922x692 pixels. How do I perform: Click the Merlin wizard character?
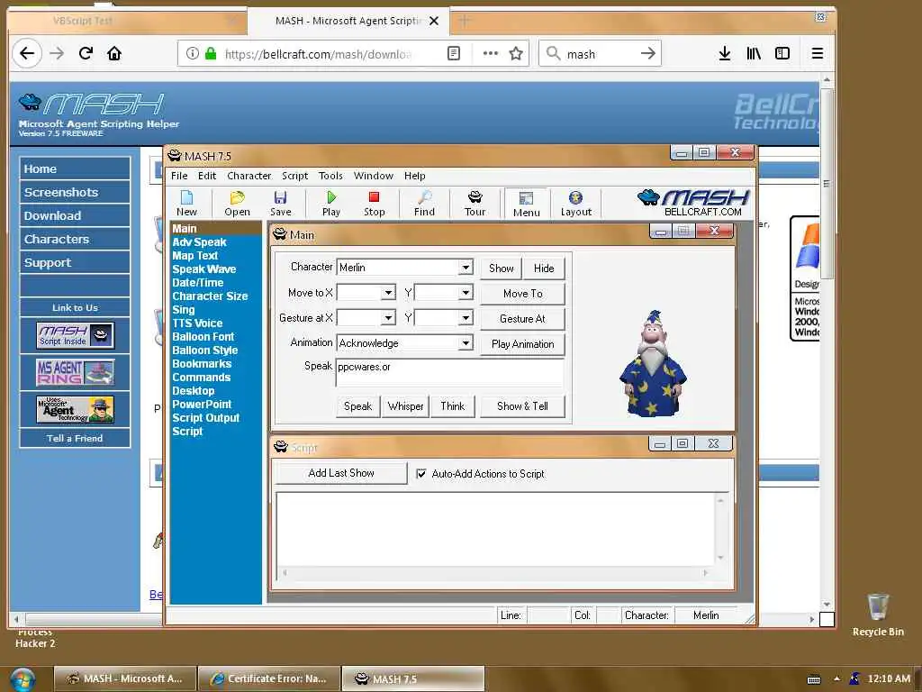[x=653, y=364]
